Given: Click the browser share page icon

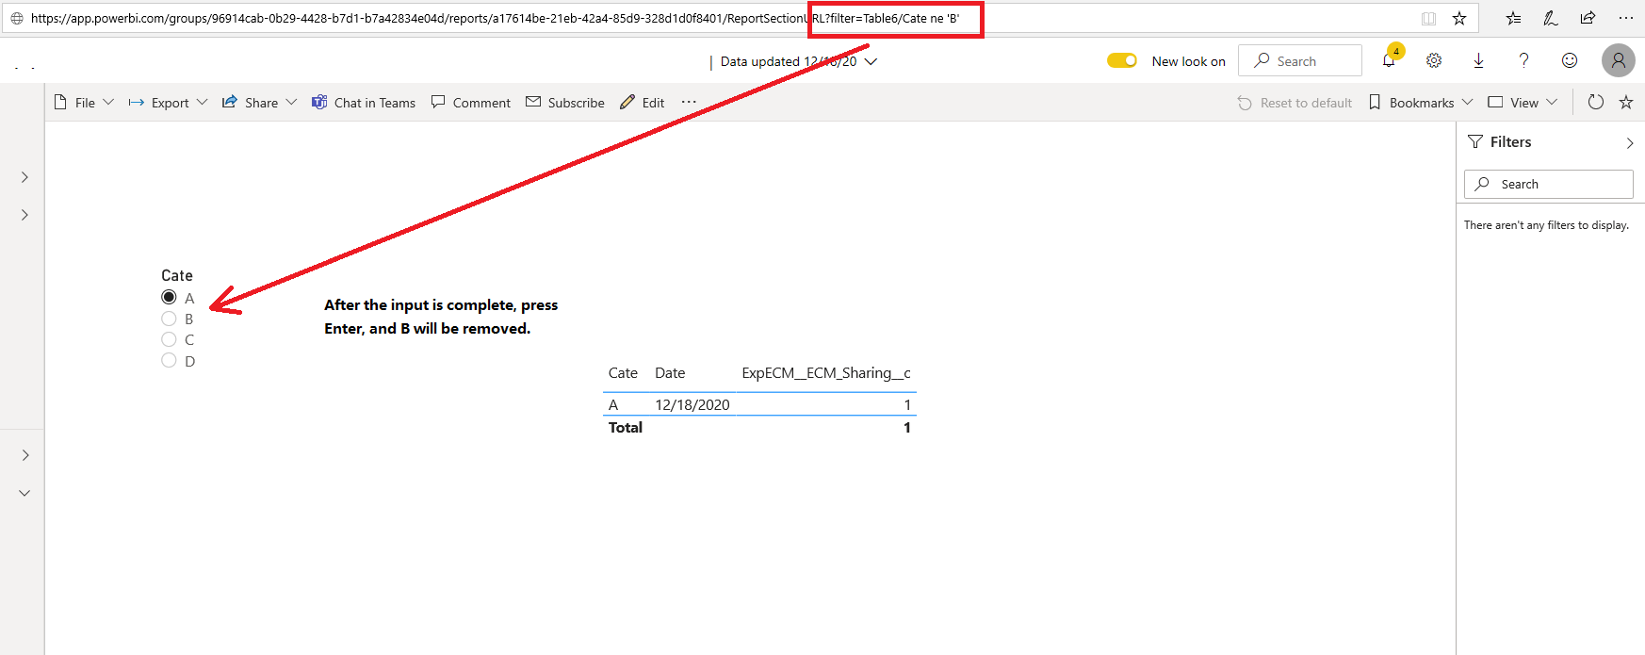Looking at the screenshot, I should (1588, 18).
